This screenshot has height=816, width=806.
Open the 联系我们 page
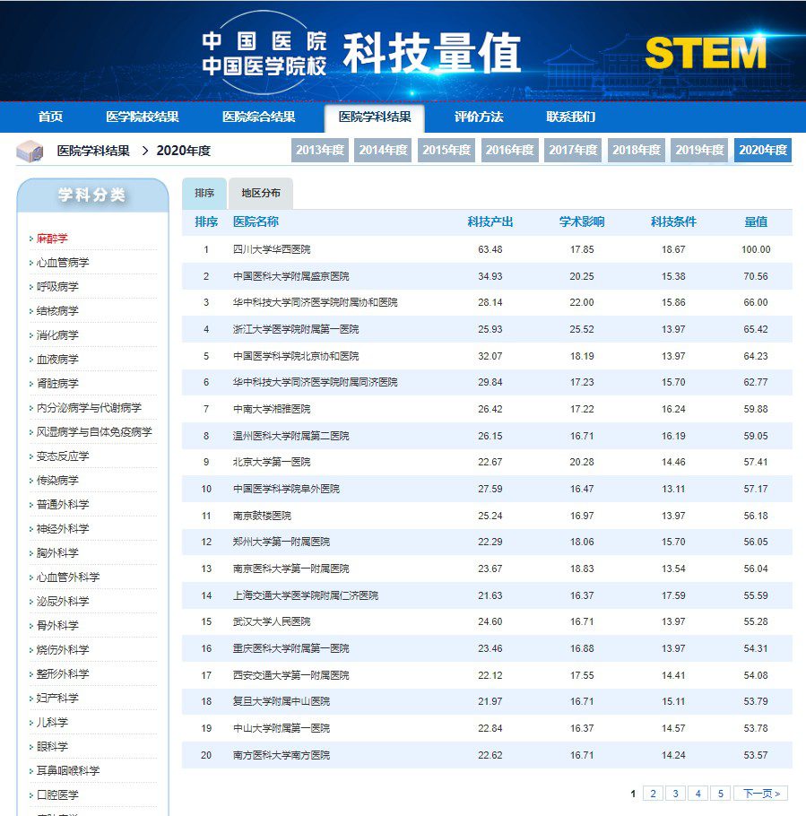click(571, 117)
